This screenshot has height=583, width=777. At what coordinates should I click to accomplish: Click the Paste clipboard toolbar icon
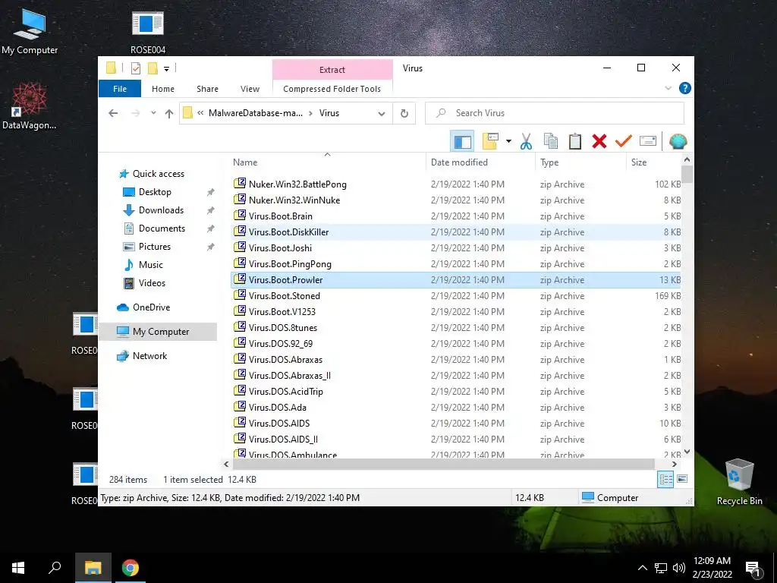(x=575, y=142)
